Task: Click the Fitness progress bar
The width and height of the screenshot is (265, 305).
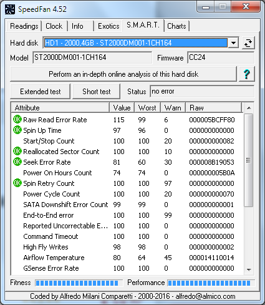Action: point(79,283)
